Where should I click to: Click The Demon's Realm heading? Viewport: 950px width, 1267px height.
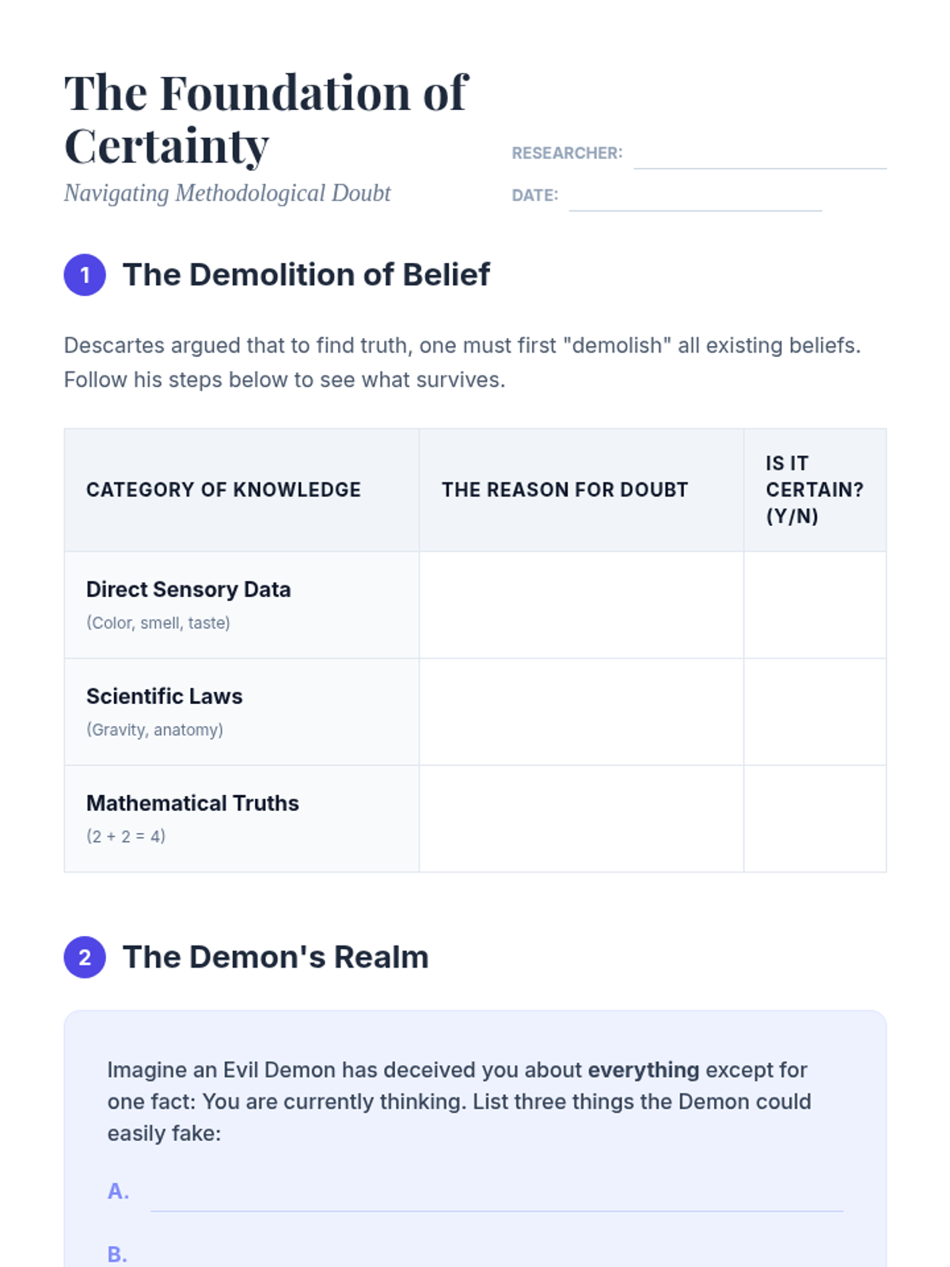[x=275, y=957]
